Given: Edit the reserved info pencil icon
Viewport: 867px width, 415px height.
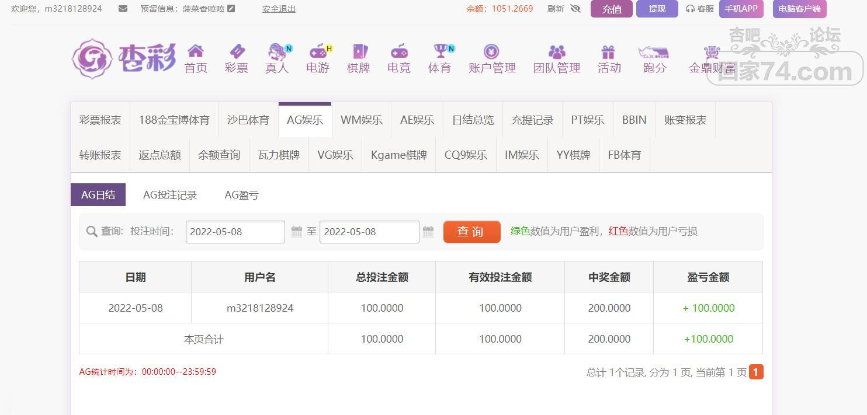Looking at the screenshot, I should pos(231,9).
